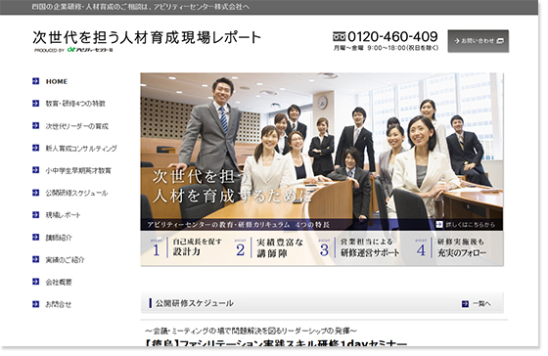Open 実績のご紹介 sidebar link
The width and height of the screenshot is (548, 356).
coord(65,259)
